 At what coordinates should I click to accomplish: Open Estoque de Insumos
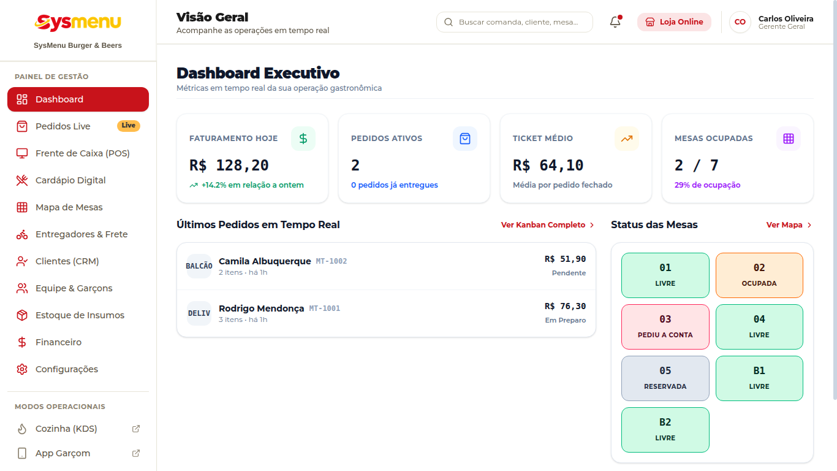coord(78,315)
